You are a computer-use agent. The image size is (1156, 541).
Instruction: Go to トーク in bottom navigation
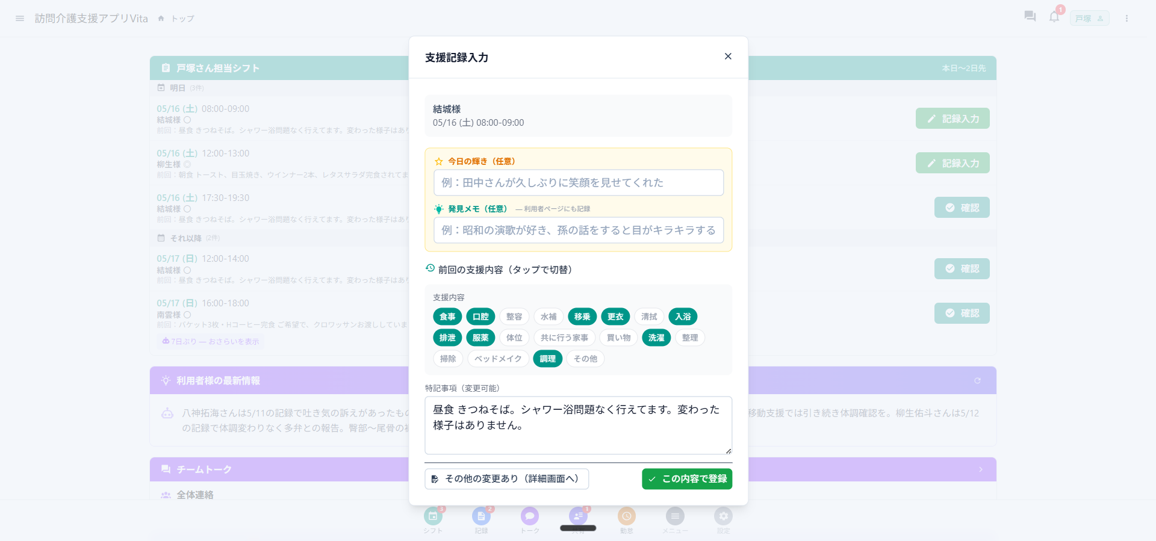(x=530, y=520)
